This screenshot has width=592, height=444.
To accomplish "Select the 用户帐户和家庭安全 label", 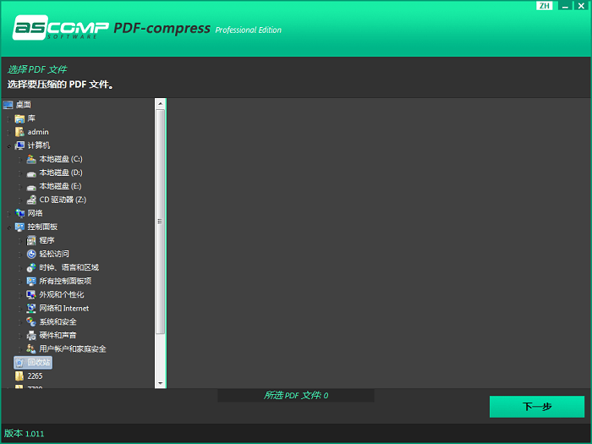I will (x=73, y=349).
